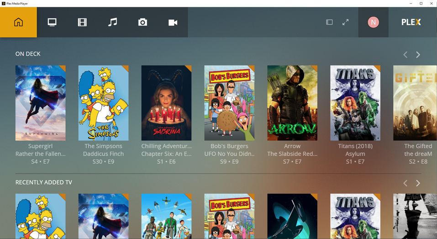Open the Music library note icon
This screenshot has height=239, width=437.
point(113,22)
